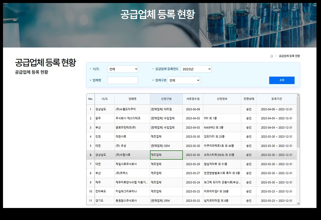321x220 pixels.
Task: Click the blue 조회 search button
Action: (282, 80)
